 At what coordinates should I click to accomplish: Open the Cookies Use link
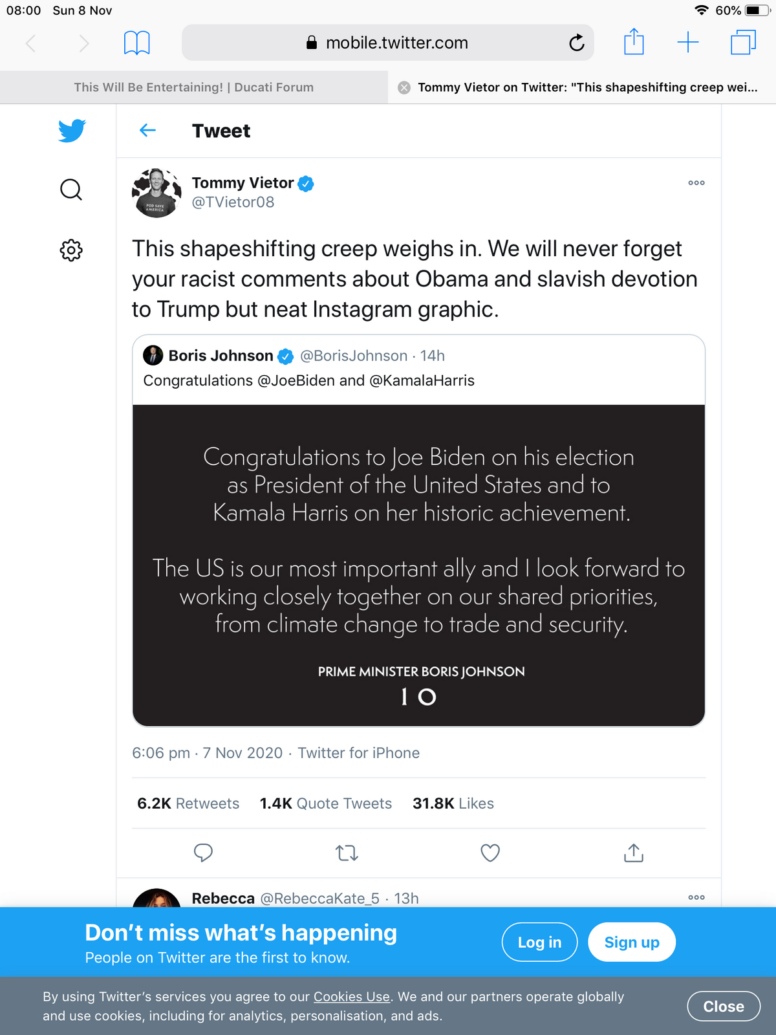pyautogui.click(x=352, y=997)
